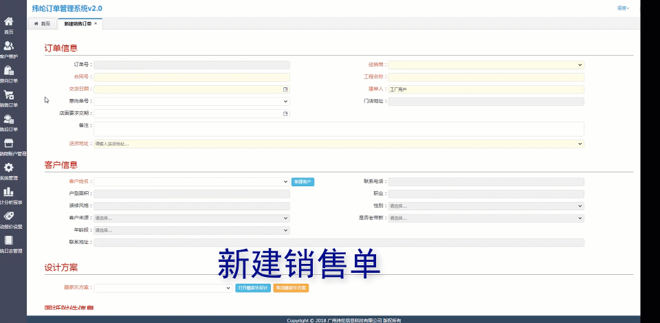The image size is (660, 323).
Task: Expand the 意向单号 dropdown
Action: click(x=286, y=101)
